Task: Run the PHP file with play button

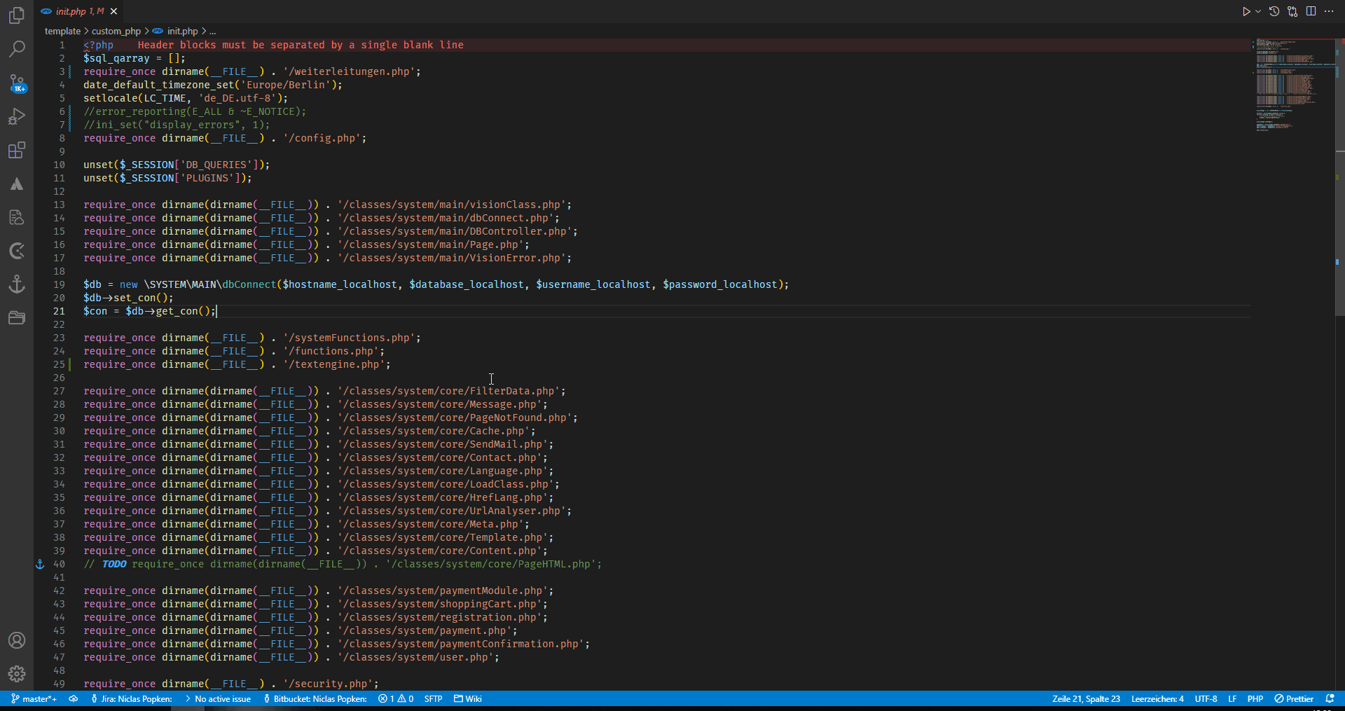Action: click(1246, 11)
